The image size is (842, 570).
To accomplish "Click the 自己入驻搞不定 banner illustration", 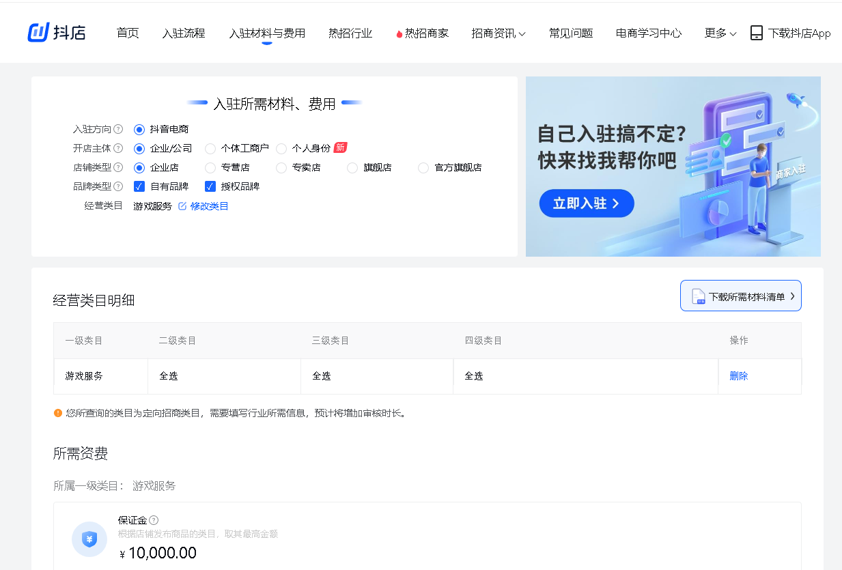I will (673, 167).
